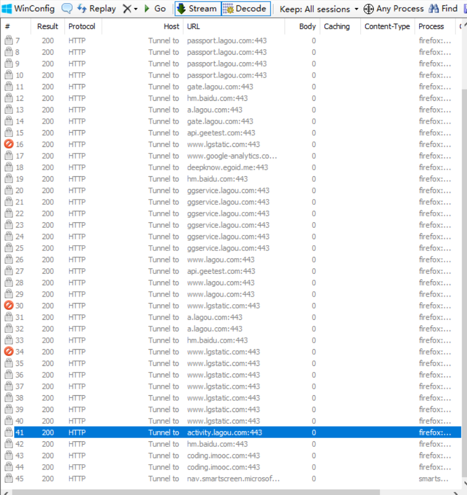Sort by the Protocol column header

click(x=82, y=27)
